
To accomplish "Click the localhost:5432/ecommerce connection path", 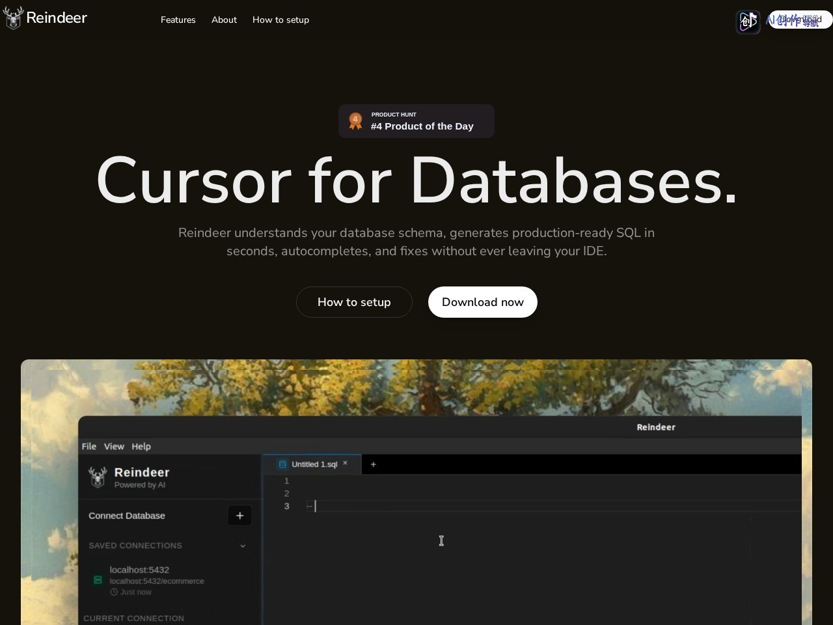I will tap(157, 581).
